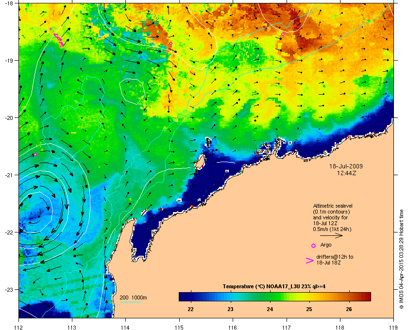The width and height of the screenshot is (408, 330).
Task: Click the colorbar tick label 23
Action: pyautogui.click(x=230, y=309)
